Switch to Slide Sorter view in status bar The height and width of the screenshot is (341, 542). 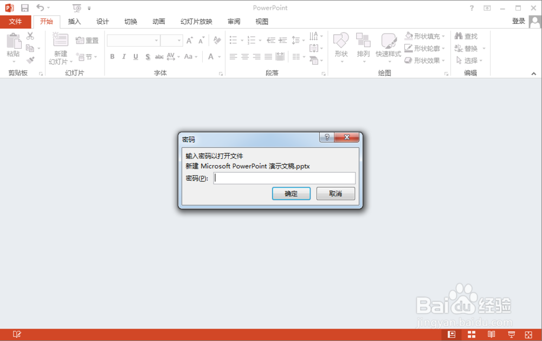tap(472, 334)
